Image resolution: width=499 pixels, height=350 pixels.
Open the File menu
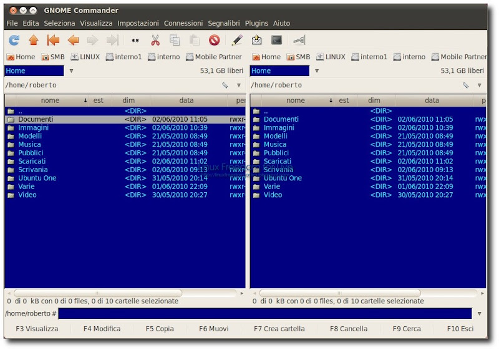[x=12, y=23]
